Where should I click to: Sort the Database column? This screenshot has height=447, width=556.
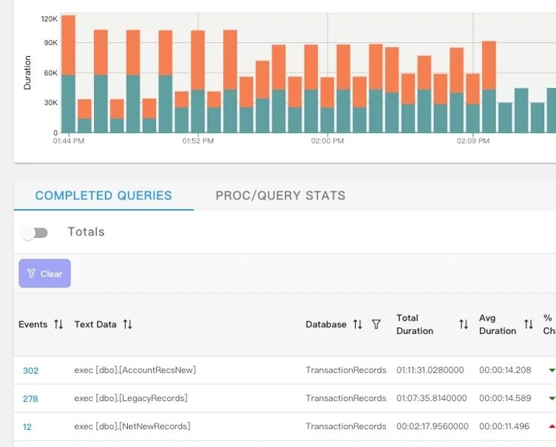point(357,324)
